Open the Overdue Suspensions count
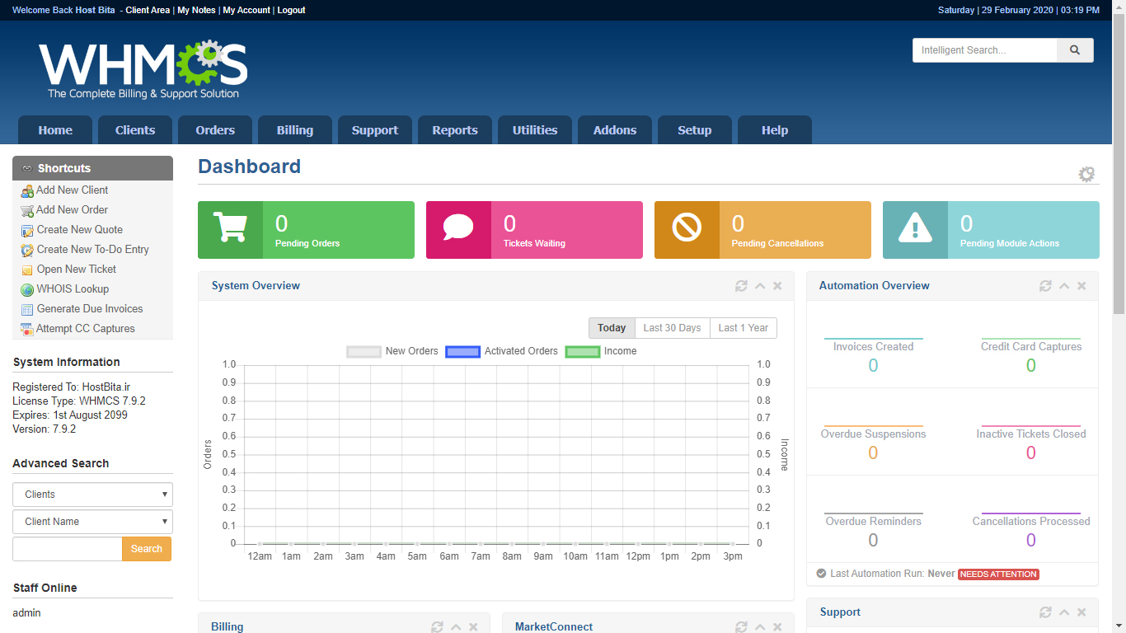Screen dimensions: 1126x633 pyautogui.click(x=873, y=452)
